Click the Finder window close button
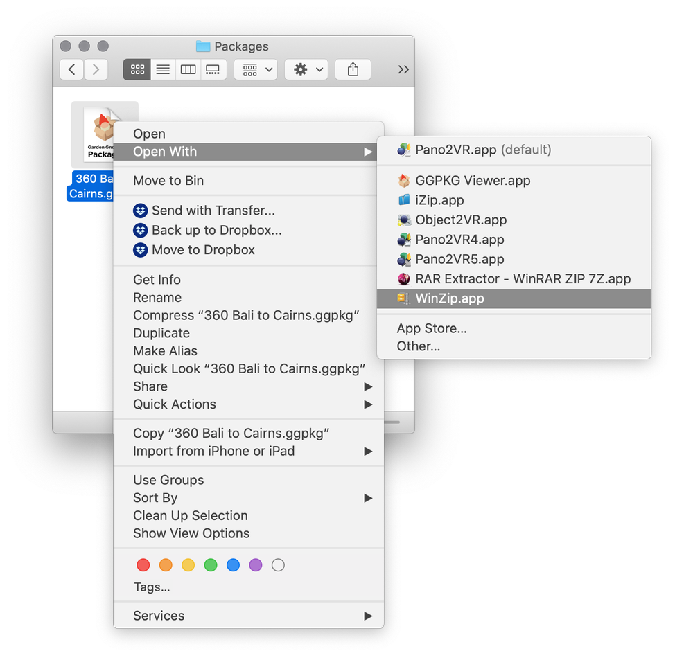 point(65,46)
